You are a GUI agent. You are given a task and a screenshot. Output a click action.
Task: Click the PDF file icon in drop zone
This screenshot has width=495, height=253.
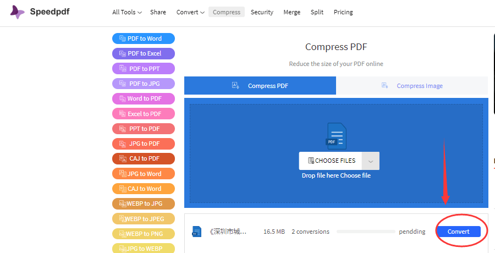pos(337,136)
